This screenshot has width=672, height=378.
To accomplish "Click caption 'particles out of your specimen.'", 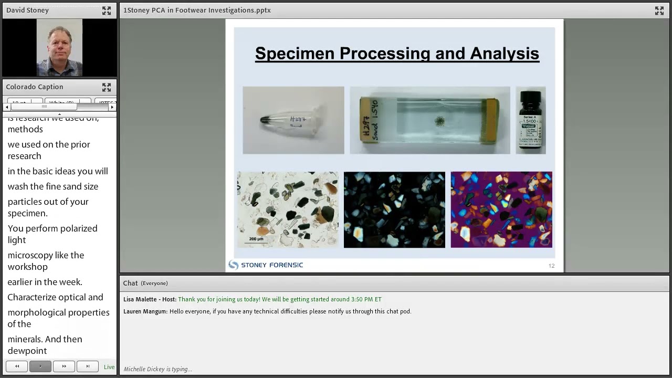I will pyautogui.click(x=48, y=207).
